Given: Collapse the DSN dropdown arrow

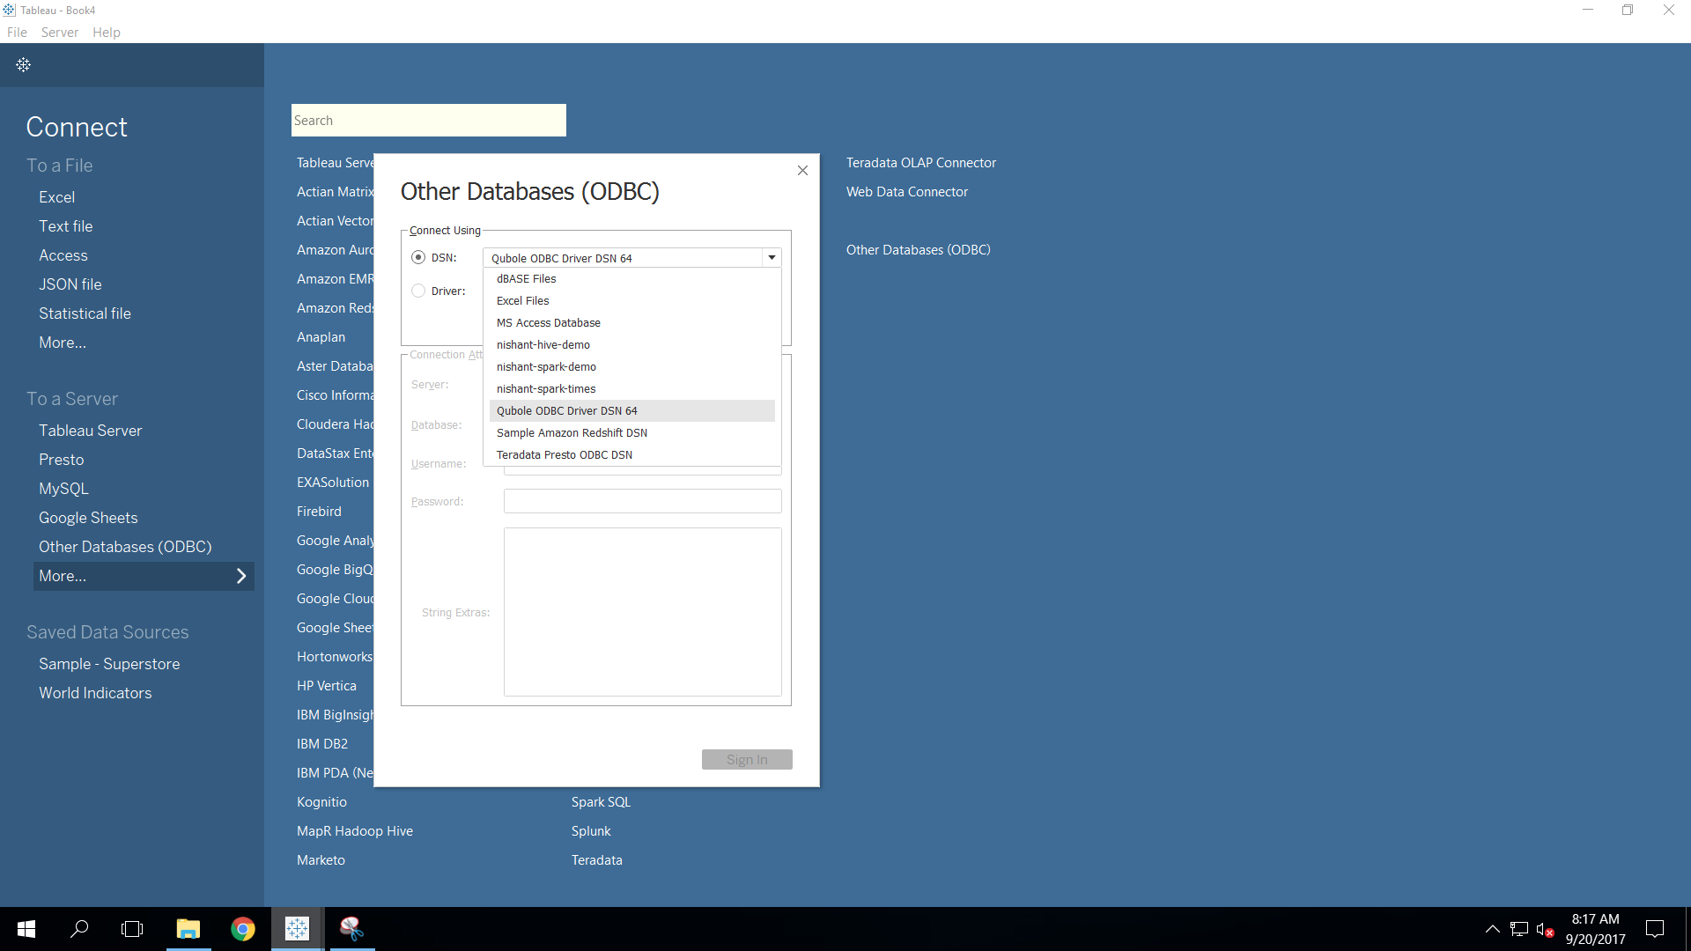Looking at the screenshot, I should [772, 258].
